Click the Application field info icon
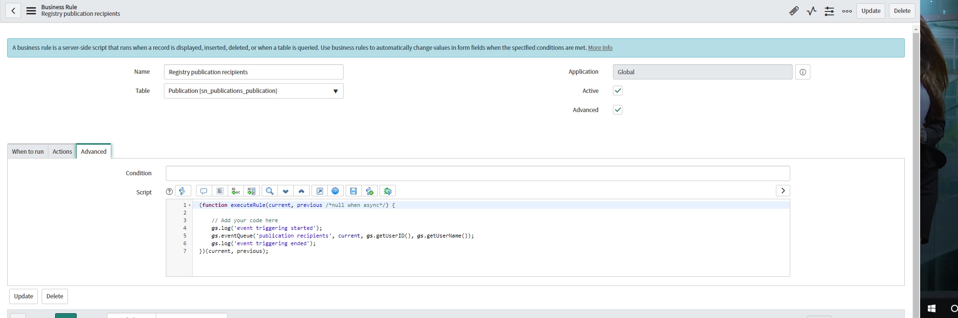 [x=803, y=72]
